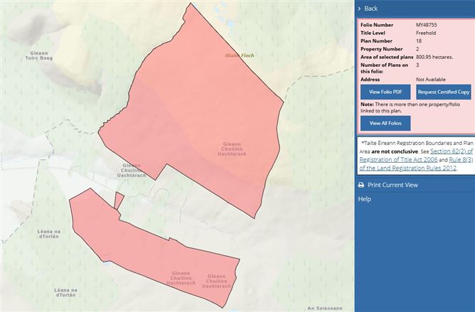Click the Back chevron arrow icon

[x=359, y=9]
